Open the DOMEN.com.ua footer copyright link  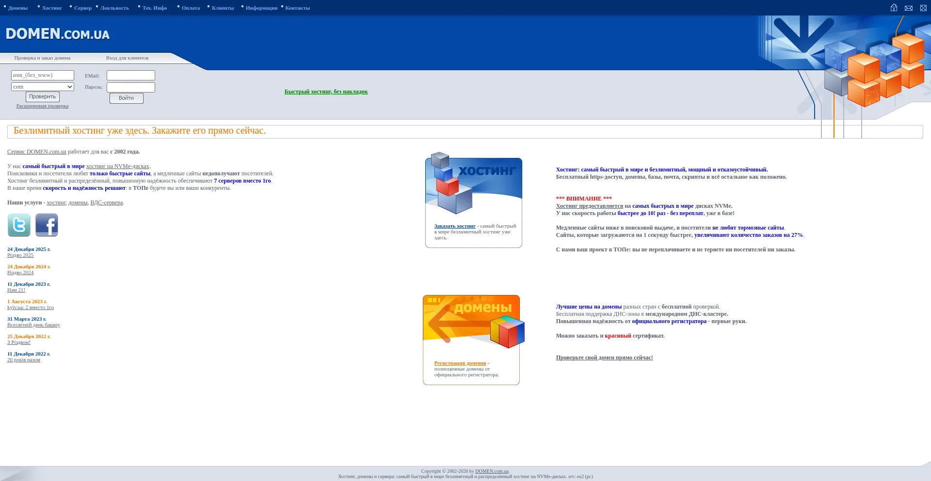click(492, 471)
